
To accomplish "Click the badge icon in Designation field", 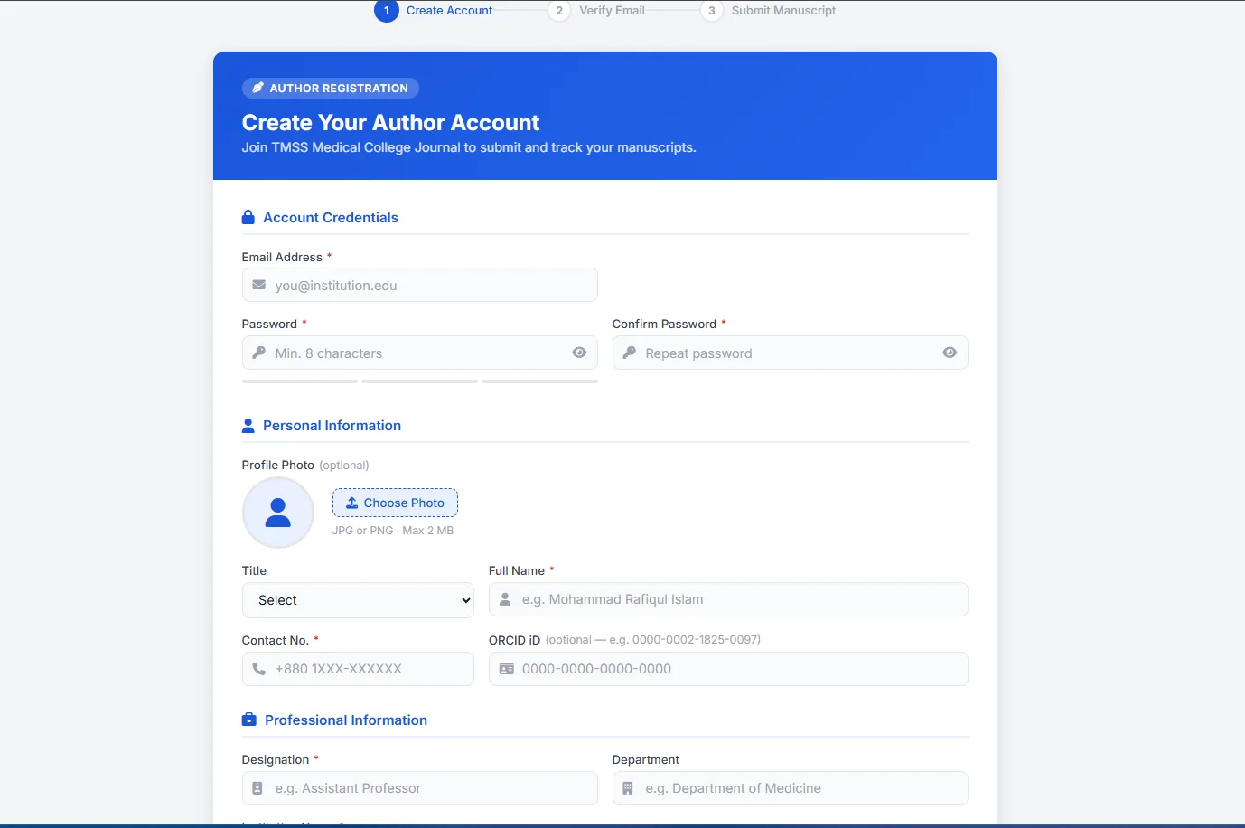I will 257,788.
